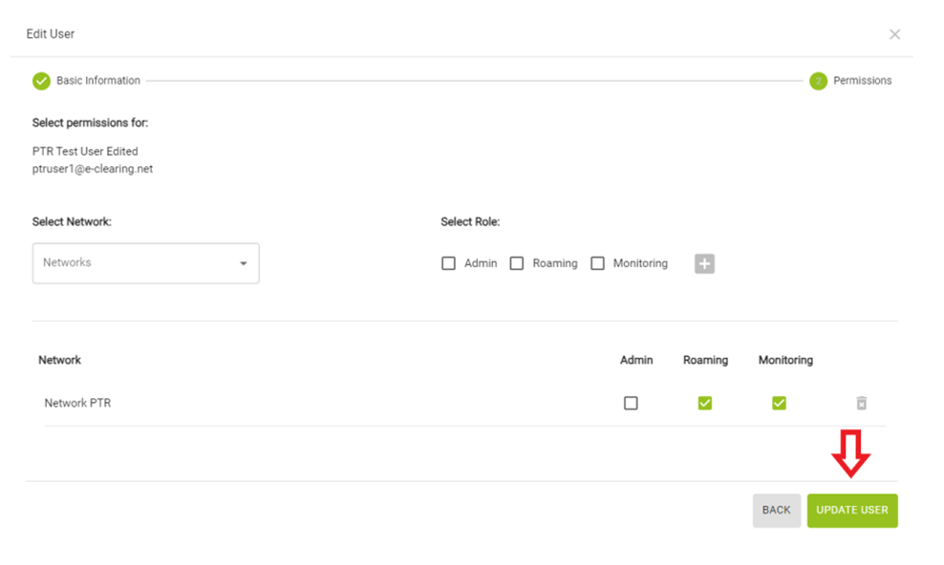Go to the Basic Information step
Viewport: 944px width, 565px height.
98,80
